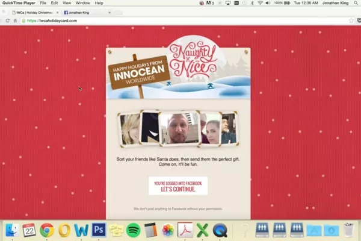This screenshot has width=361, height=241.
Task: Click the blonde woman's photo on the left
Action: coord(129,129)
